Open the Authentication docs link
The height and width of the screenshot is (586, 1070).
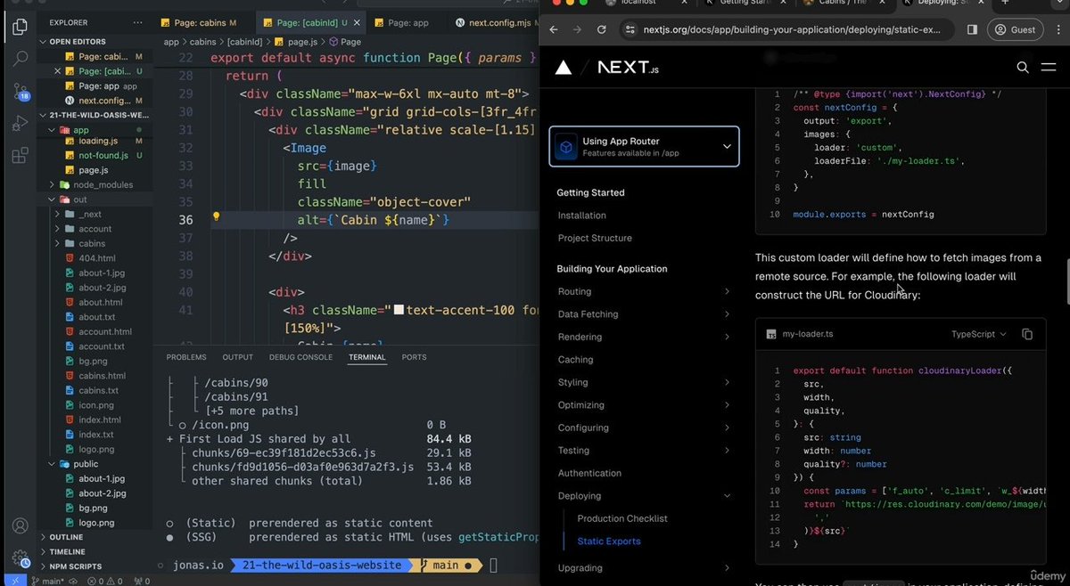[x=589, y=473]
